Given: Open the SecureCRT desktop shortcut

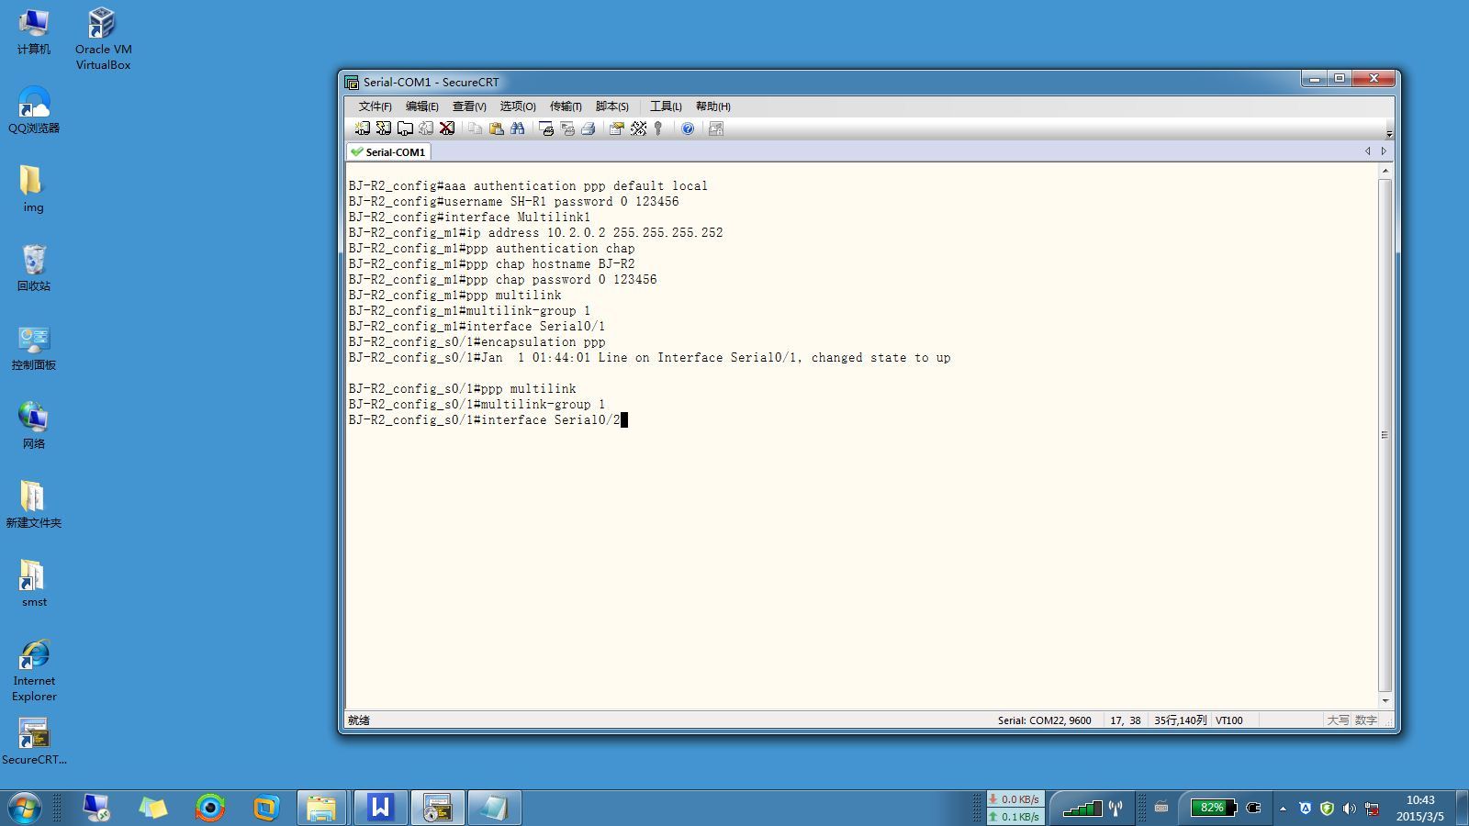Looking at the screenshot, I should tap(34, 742).
